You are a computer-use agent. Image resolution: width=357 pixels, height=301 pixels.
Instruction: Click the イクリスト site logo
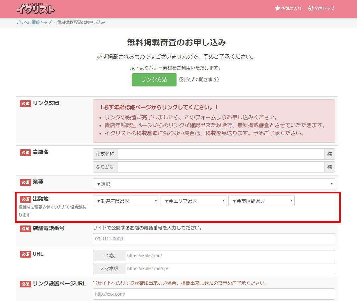(36, 9)
